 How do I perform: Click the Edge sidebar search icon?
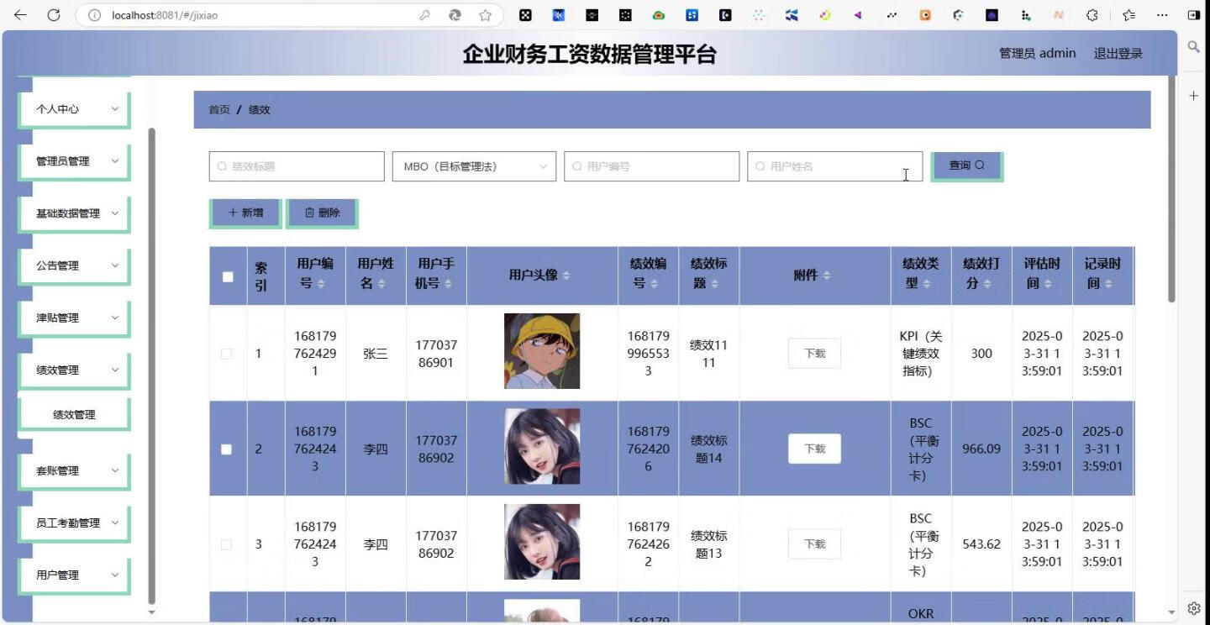pos(1193,47)
